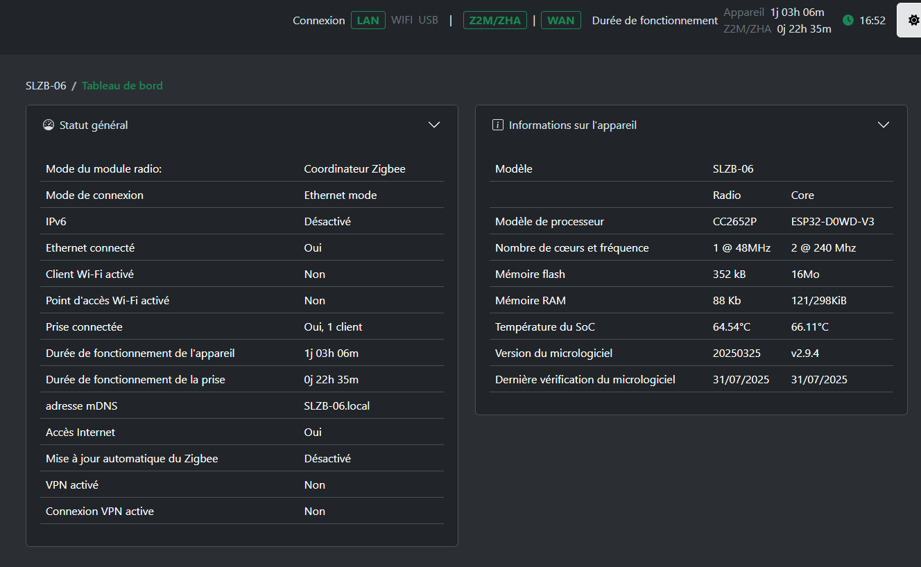This screenshot has width=921, height=567.
Task: Click the 64.54°C temperature value
Action: click(732, 327)
